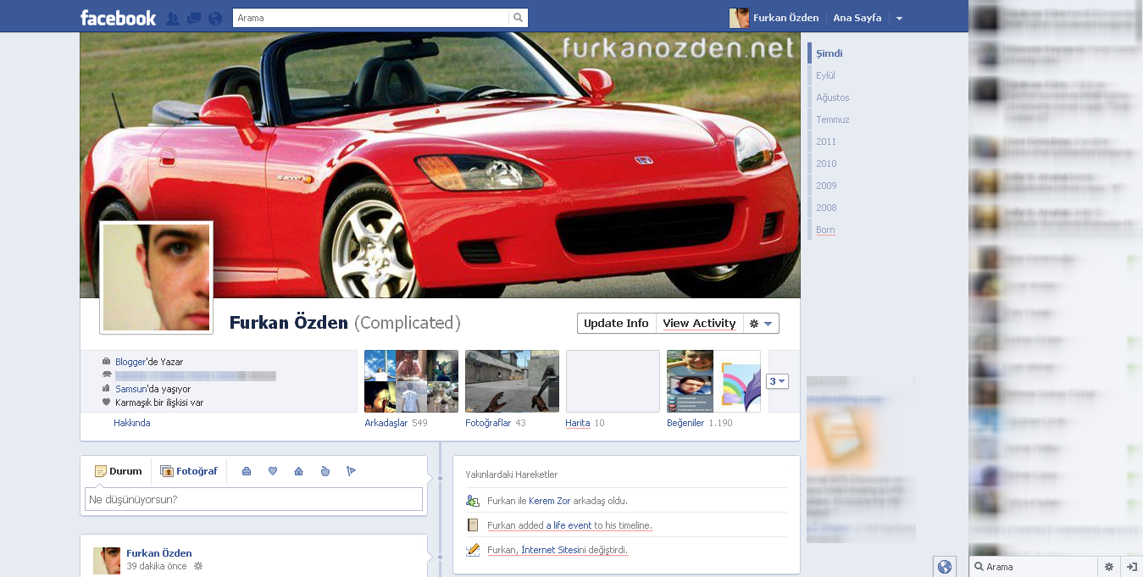Jump to 2010 in the timeline navigator
This screenshot has width=1143, height=577.
coord(826,164)
